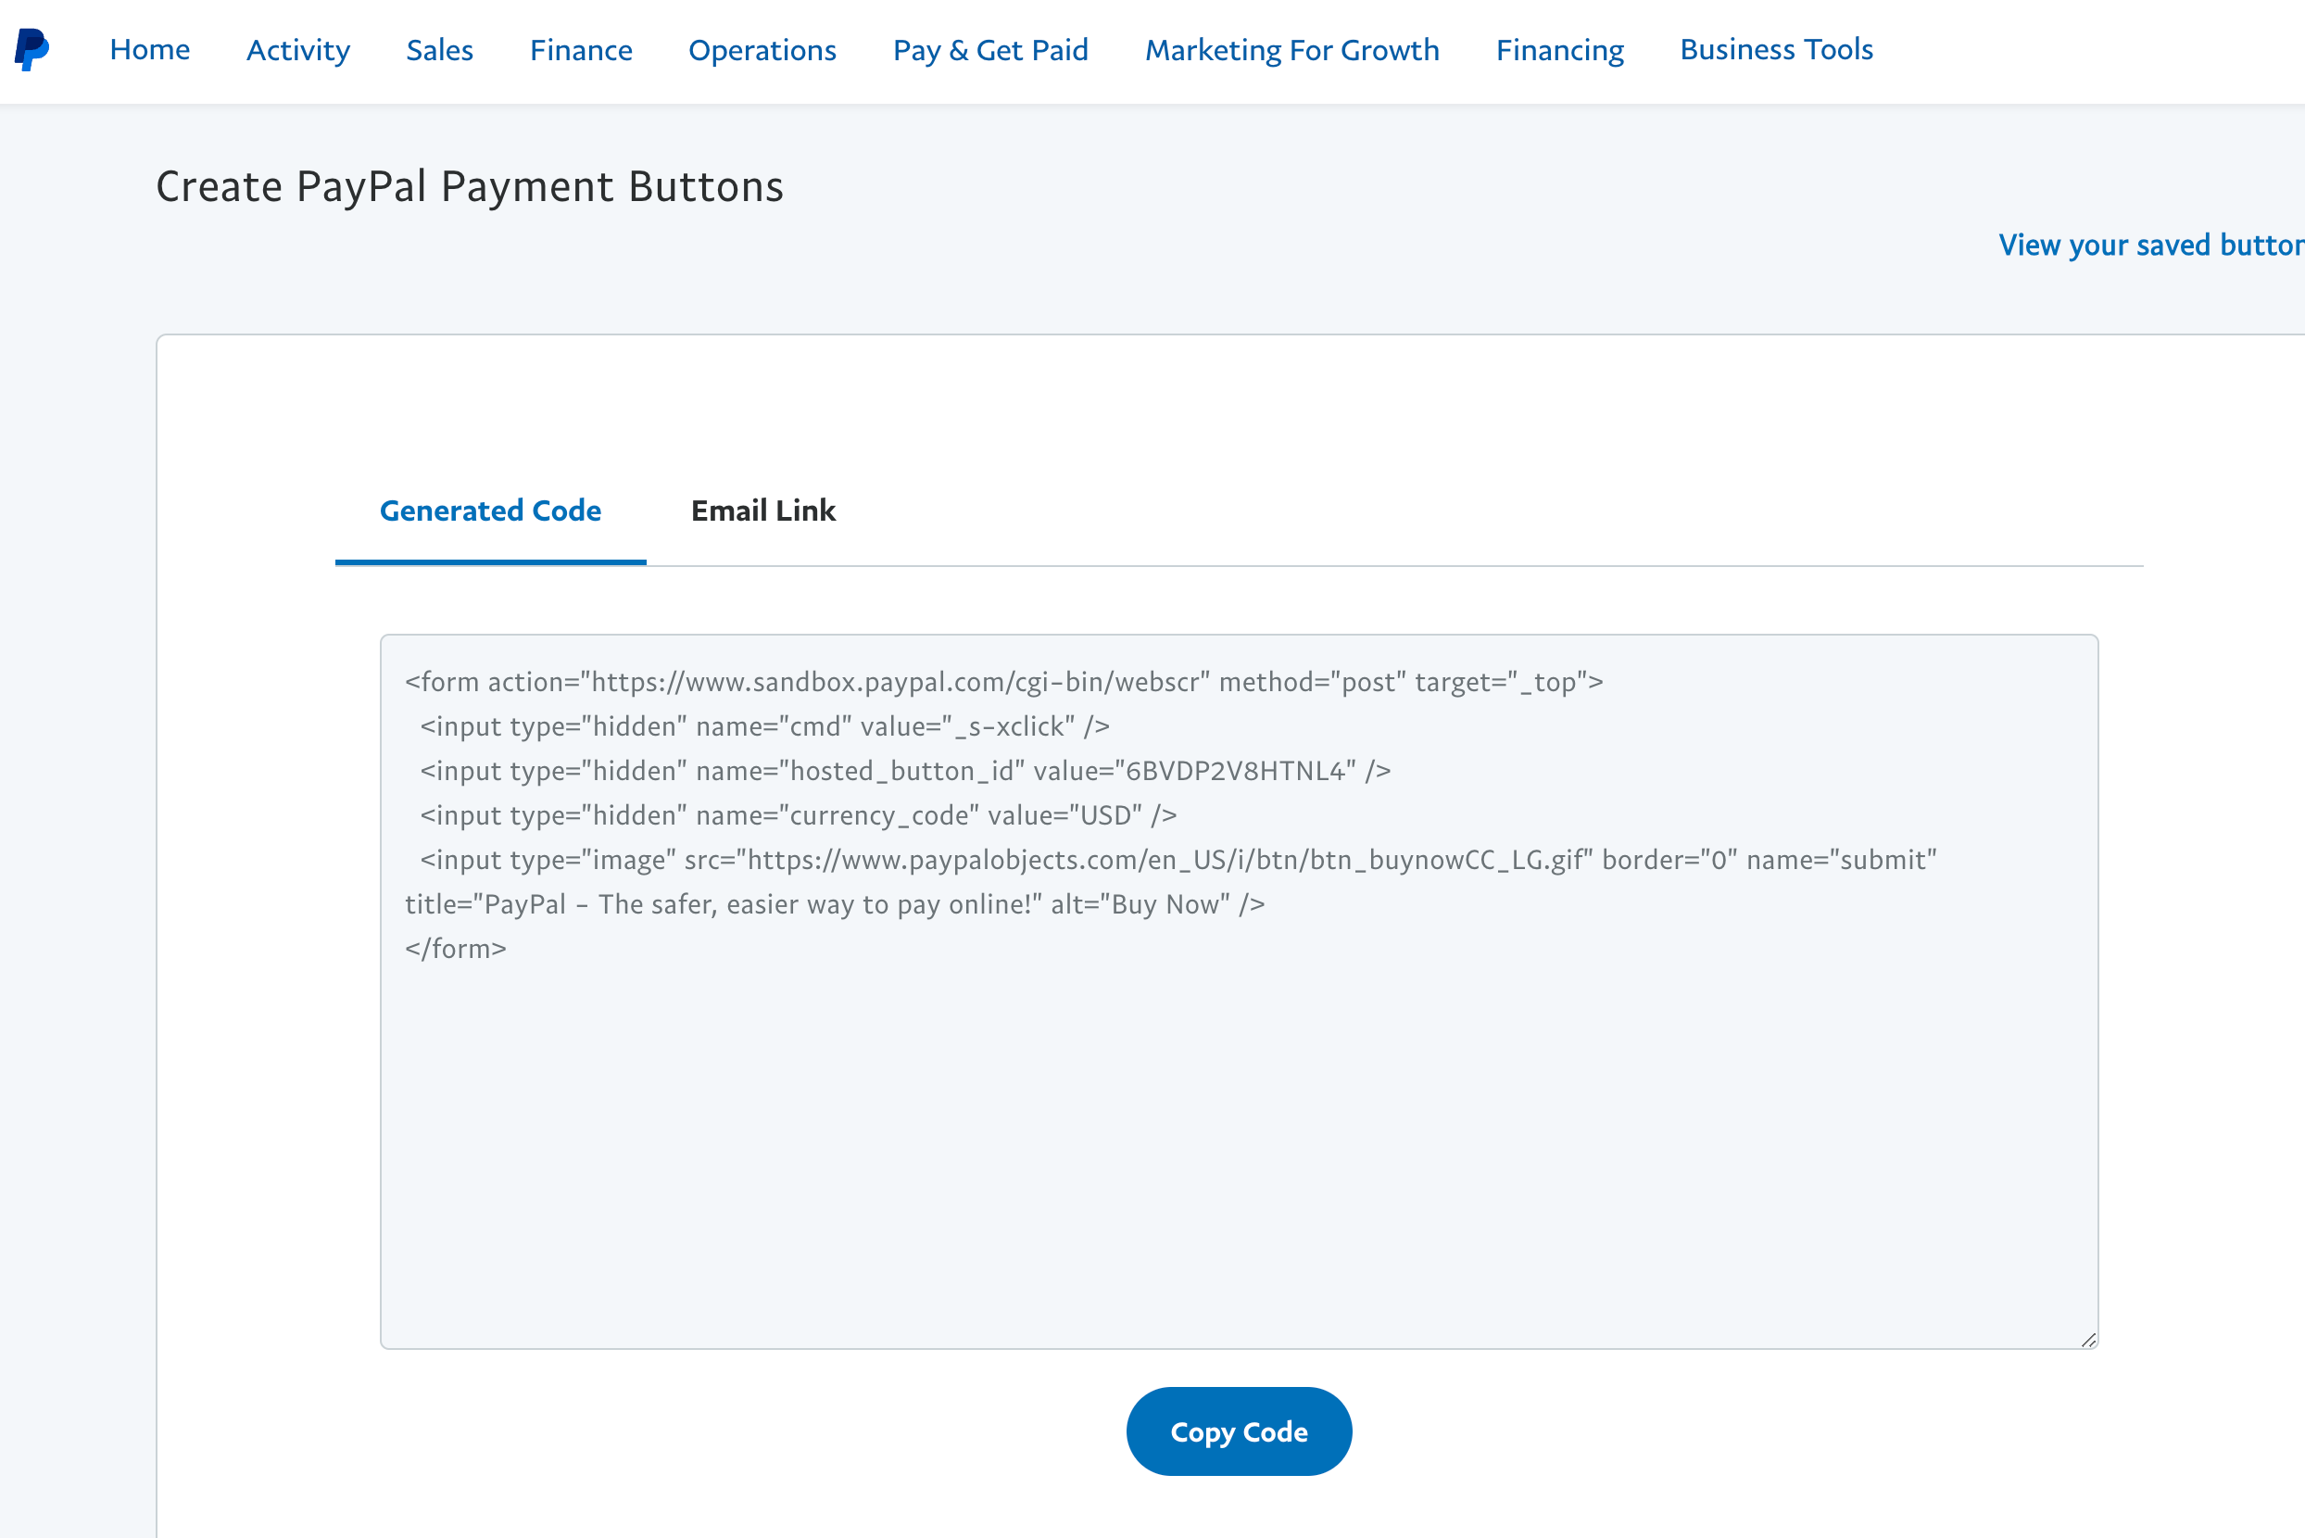Select the code input field
Image resolution: width=2305 pixels, height=1538 pixels.
(1240, 990)
